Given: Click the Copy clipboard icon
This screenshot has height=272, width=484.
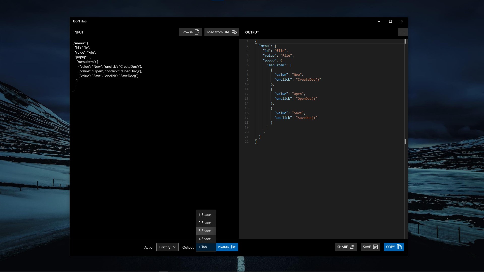Looking at the screenshot, I should (x=399, y=247).
